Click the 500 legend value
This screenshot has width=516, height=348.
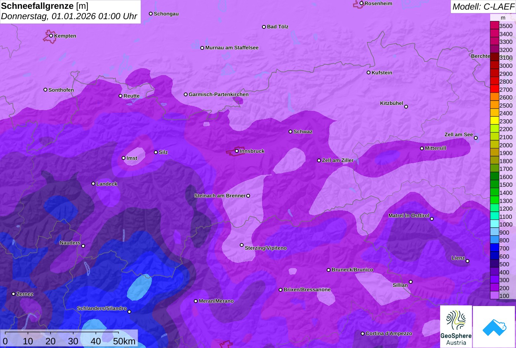click(x=504, y=264)
